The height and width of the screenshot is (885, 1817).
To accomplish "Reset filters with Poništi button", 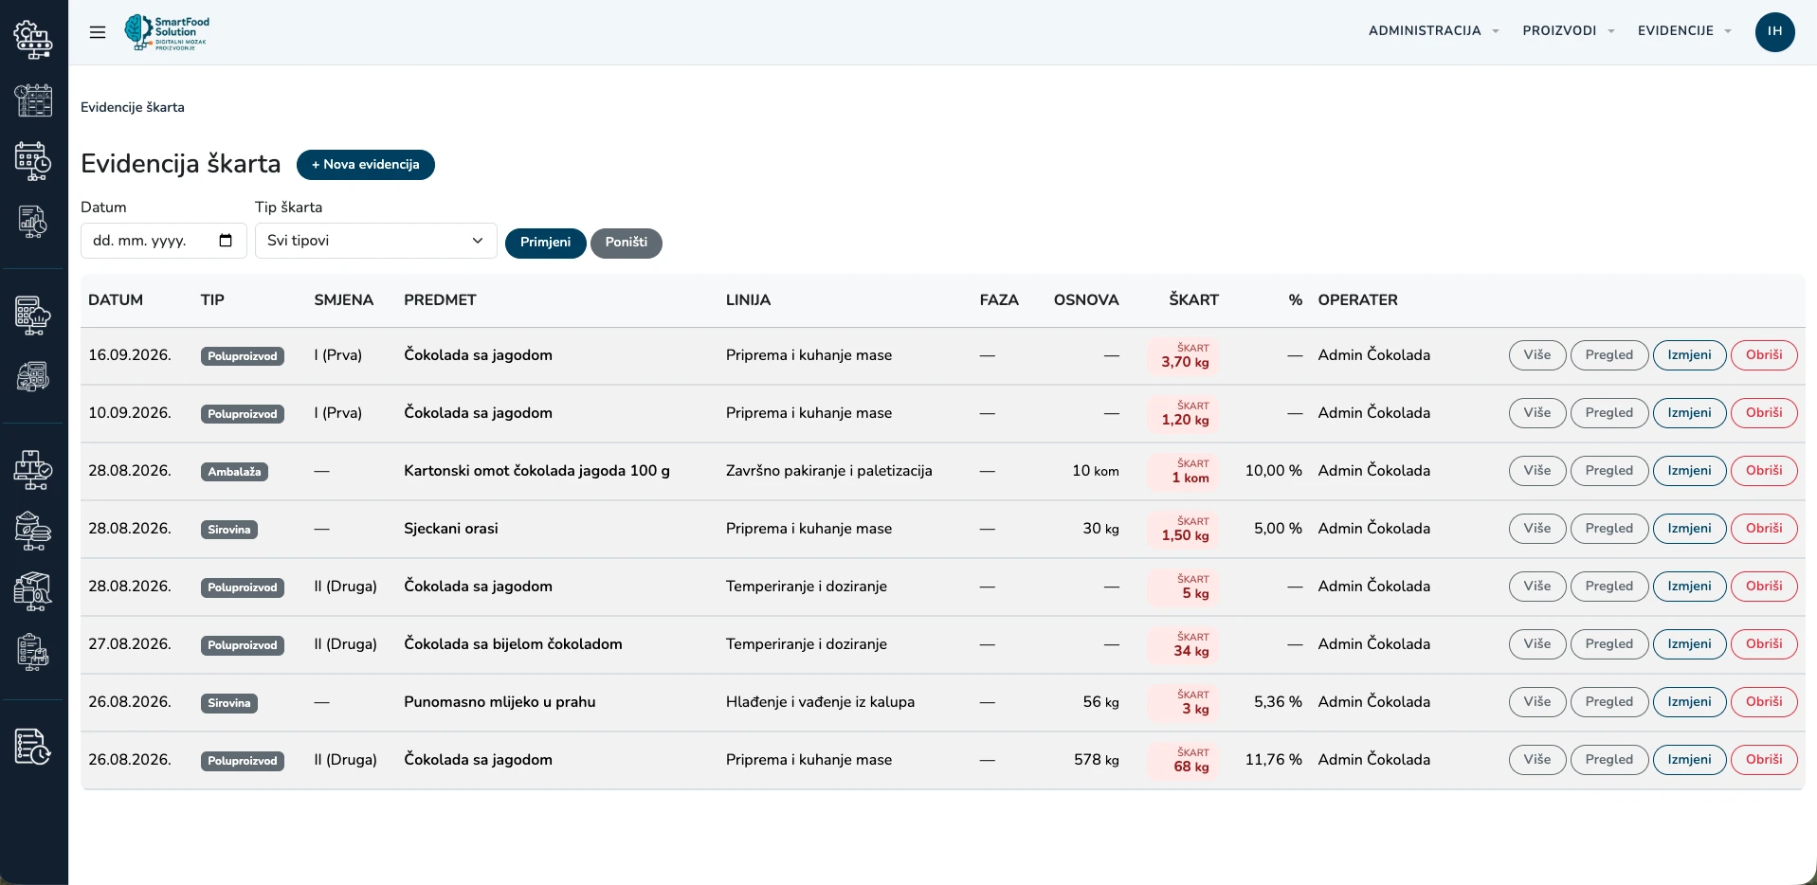I will (x=627, y=243).
